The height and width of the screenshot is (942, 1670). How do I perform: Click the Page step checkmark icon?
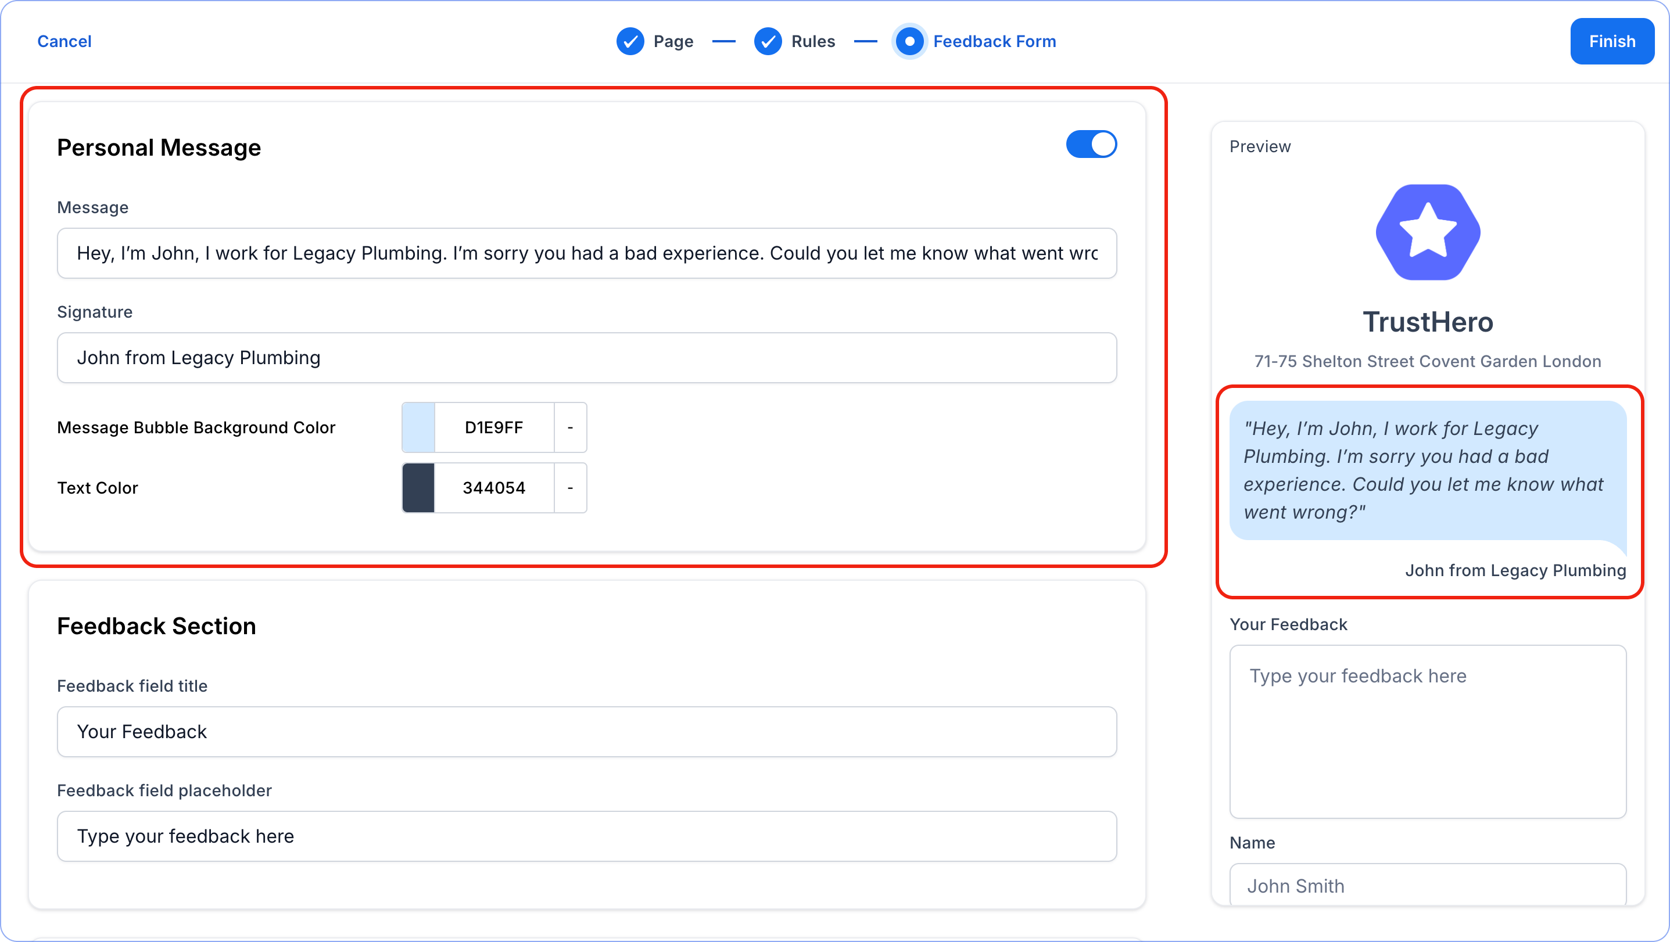pos(629,41)
